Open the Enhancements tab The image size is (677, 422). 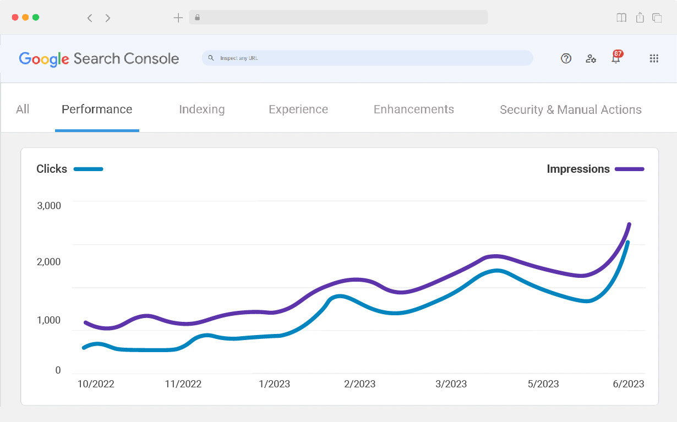coord(414,109)
